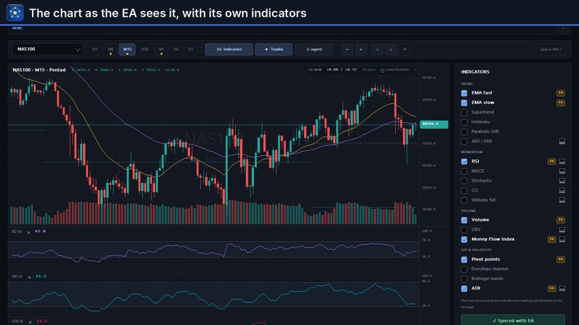Click the RSI value 45.8 label
The height and width of the screenshot is (325, 579).
click(x=40, y=231)
